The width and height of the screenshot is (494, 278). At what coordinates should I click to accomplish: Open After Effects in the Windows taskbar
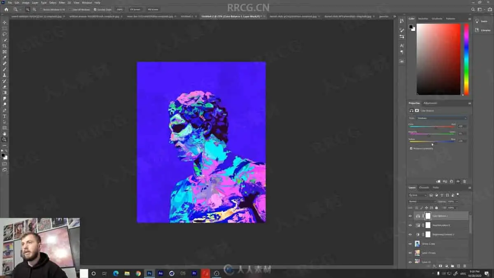[161, 273]
